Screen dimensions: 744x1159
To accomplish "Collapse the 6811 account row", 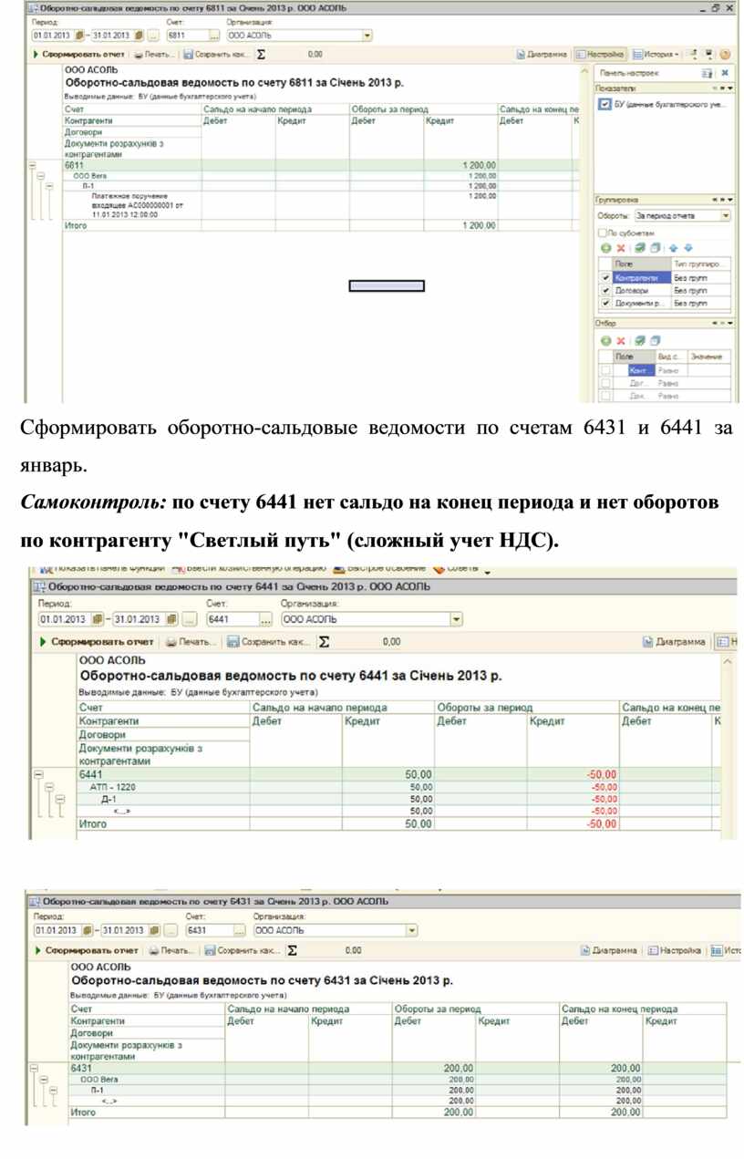I will click(34, 166).
